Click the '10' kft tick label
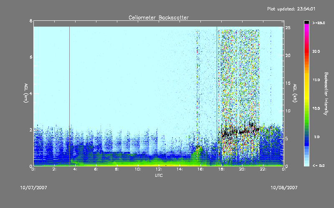334x208 pixels. point(288,111)
